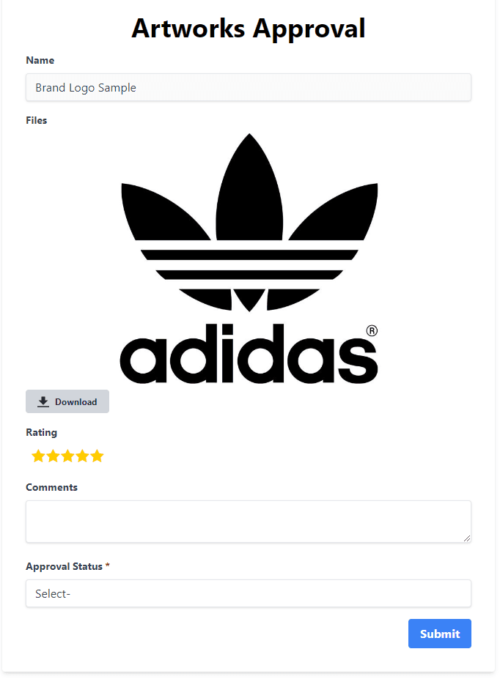Click the Download button label
Image resolution: width=500 pixels, height=679 pixels.
pos(76,402)
